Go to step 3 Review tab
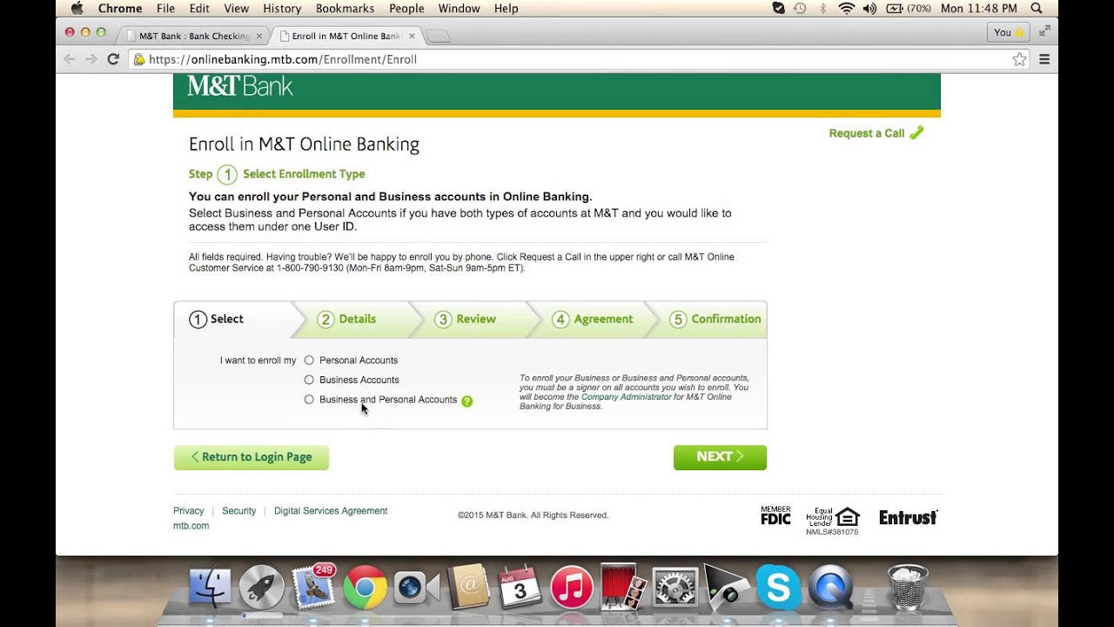 [466, 320]
